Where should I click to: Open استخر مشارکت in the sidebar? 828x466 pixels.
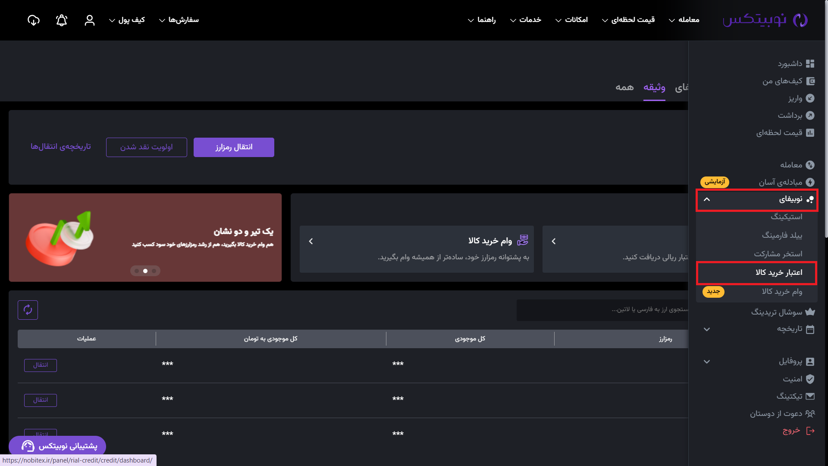tap(778, 254)
